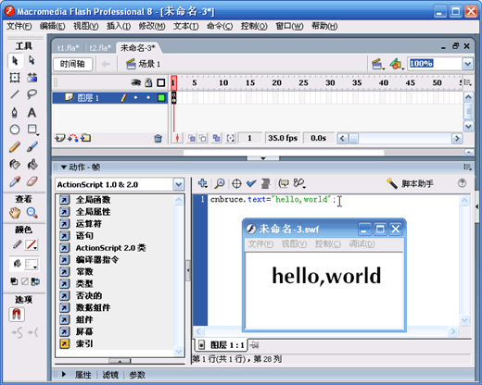Toggle green outline square for 图层 1

(x=161, y=98)
